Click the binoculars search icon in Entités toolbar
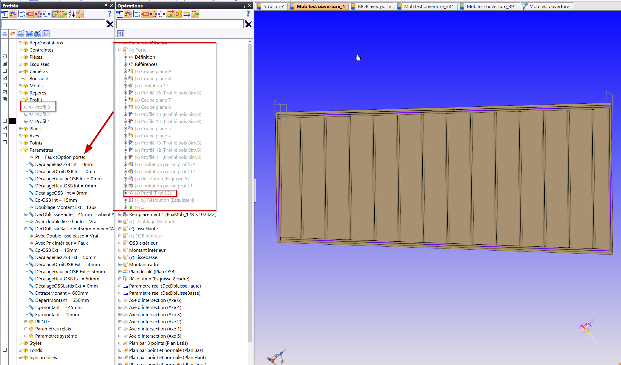 click(13, 14)
